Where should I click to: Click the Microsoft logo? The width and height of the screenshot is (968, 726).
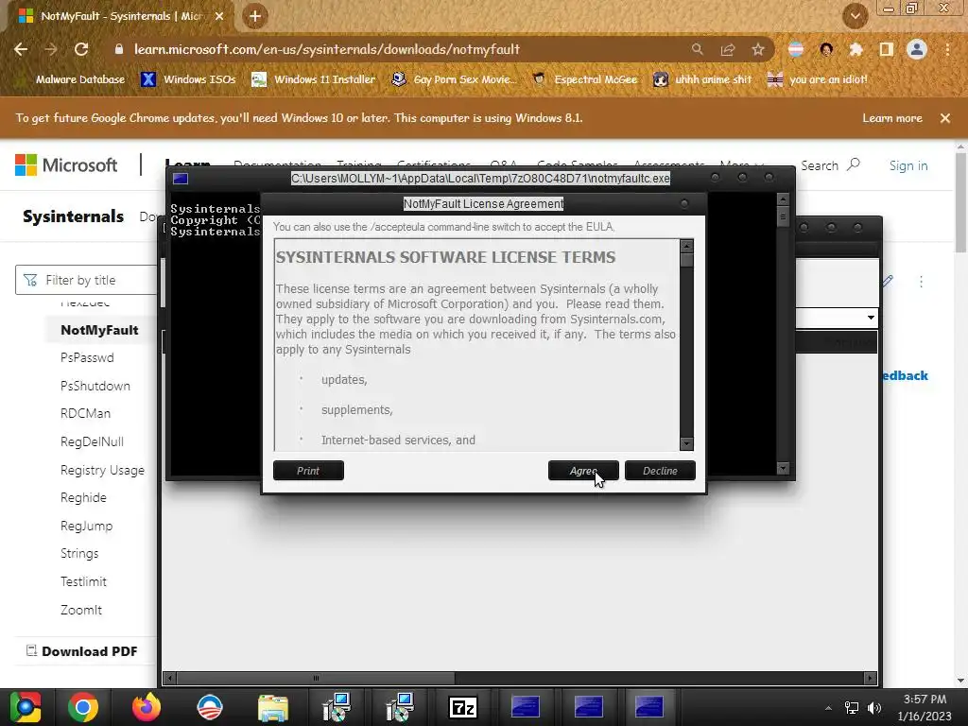click(66, 164)
